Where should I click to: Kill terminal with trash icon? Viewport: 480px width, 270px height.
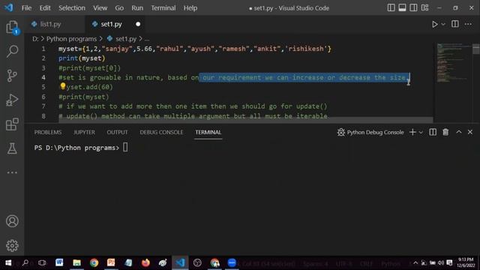point(445,132)
